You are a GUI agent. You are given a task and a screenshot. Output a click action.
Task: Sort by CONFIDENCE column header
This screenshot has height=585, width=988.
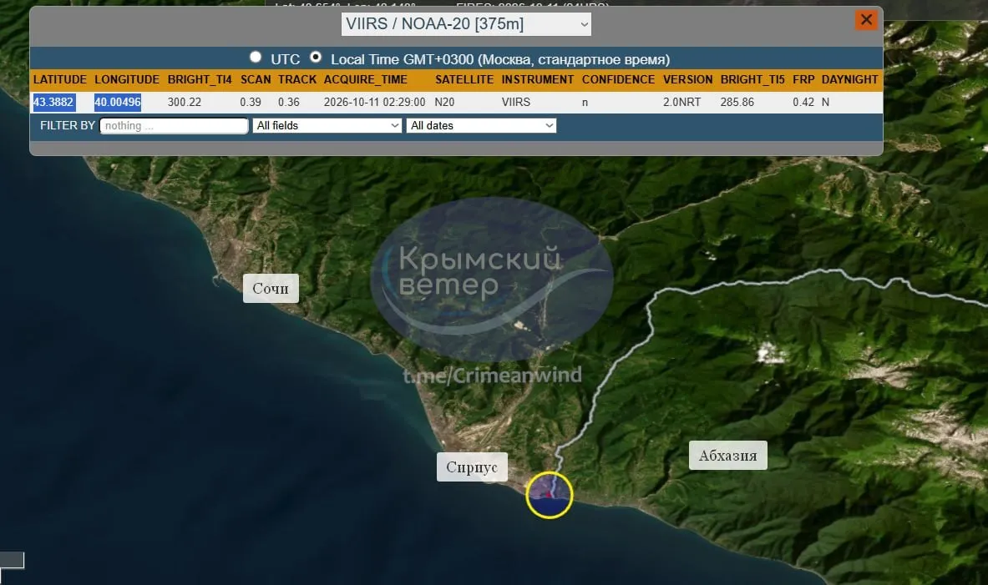[x=618, y=79]
